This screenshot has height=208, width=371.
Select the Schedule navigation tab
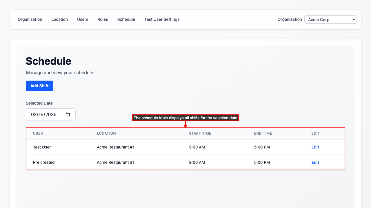pyautogui.click(x=126, y=19)
